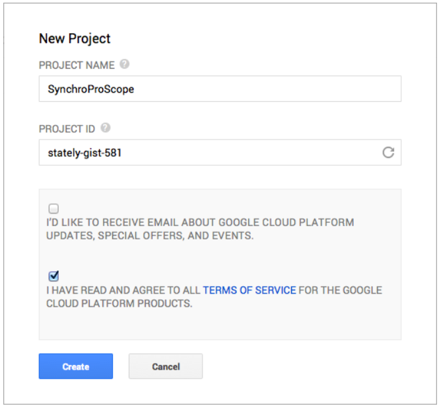The width and height of the screenshot is (439, 406).
Task: Click the "I have read and agree" text
Action: point(123,290)
